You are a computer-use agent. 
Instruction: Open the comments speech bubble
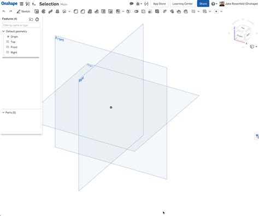coord(132,4)
